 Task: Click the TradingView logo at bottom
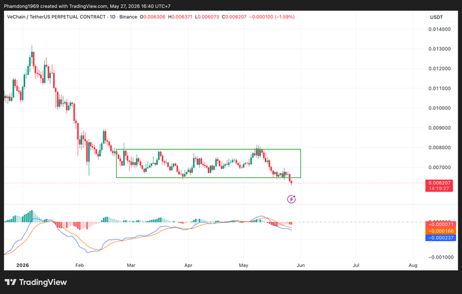coord(35,282)
